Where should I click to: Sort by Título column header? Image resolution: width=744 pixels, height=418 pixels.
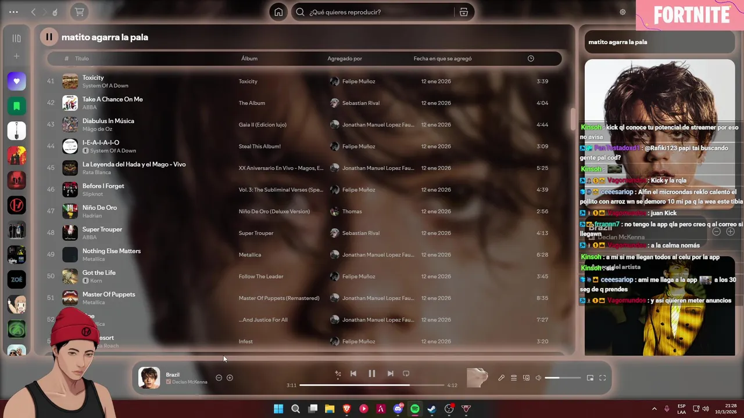click(82, 59)
